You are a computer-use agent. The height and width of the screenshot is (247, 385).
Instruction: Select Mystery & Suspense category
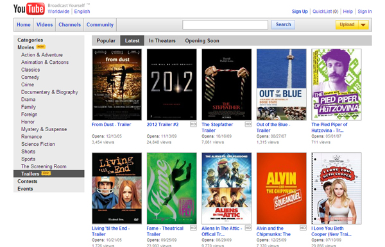pyautogui.click(x=44, y=129)
